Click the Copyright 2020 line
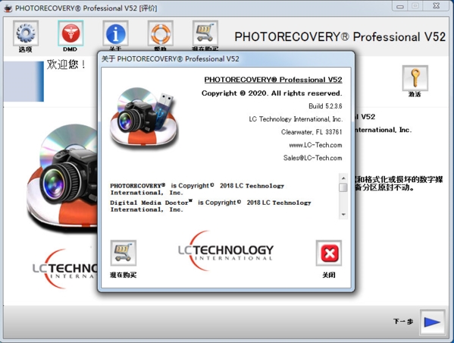Viewport: 454px width, 343px height. (x=272, y=93)
